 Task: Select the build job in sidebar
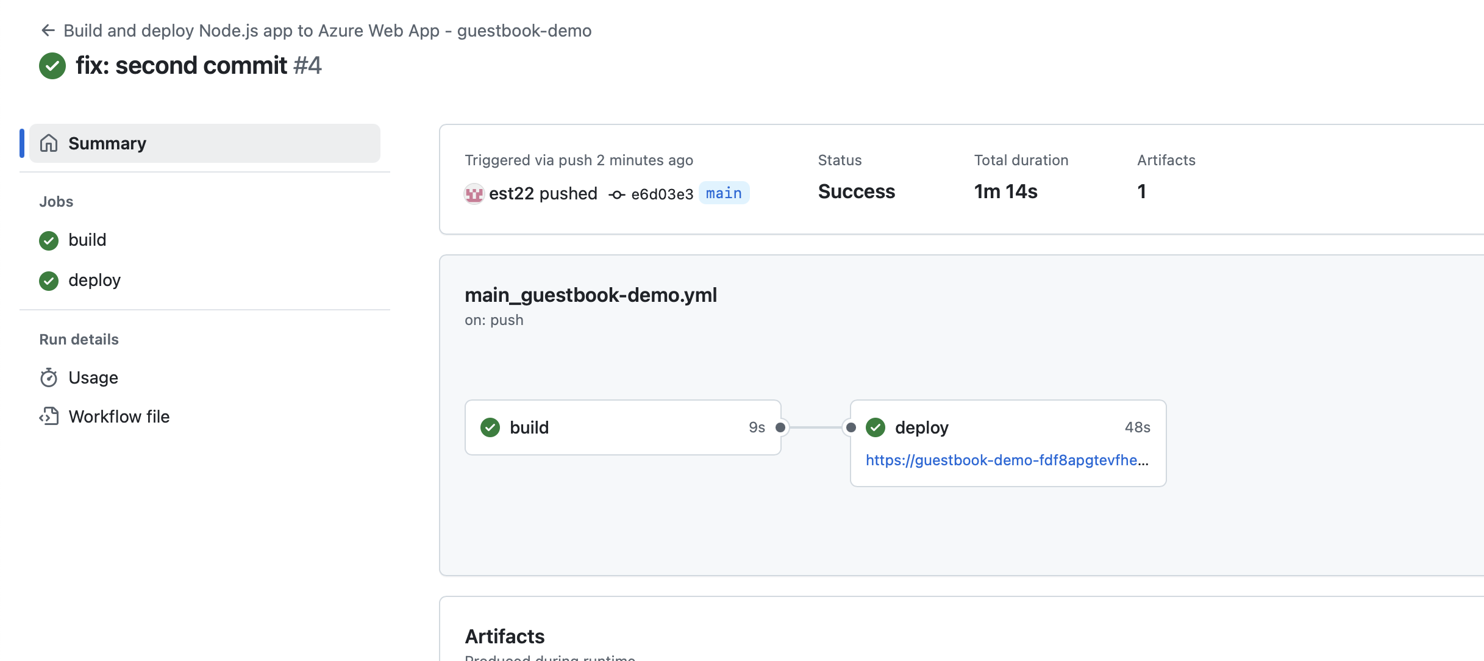(87, 240)
